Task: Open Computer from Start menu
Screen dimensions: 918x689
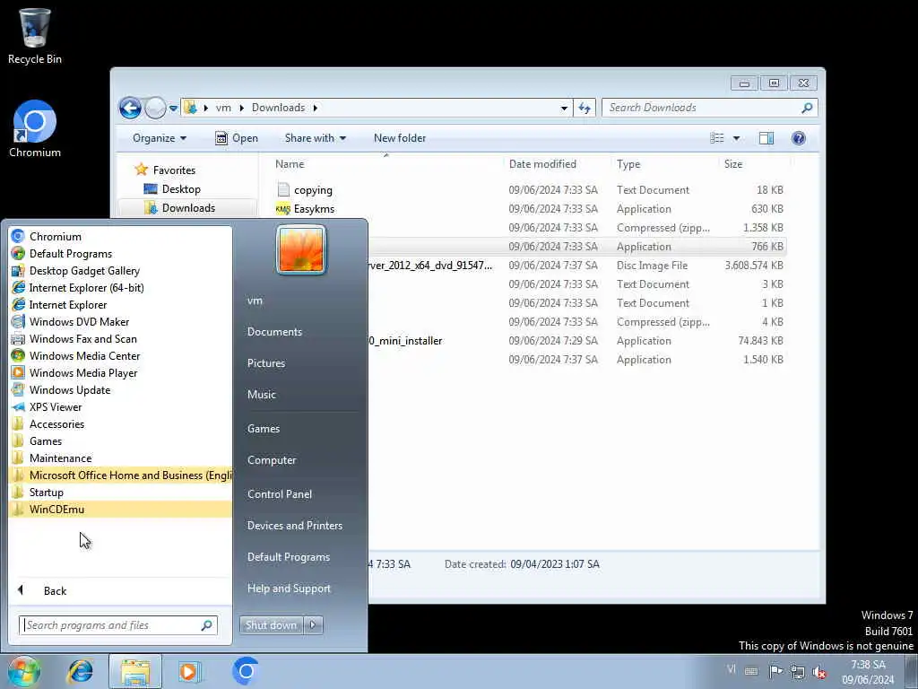Action: 272,460
